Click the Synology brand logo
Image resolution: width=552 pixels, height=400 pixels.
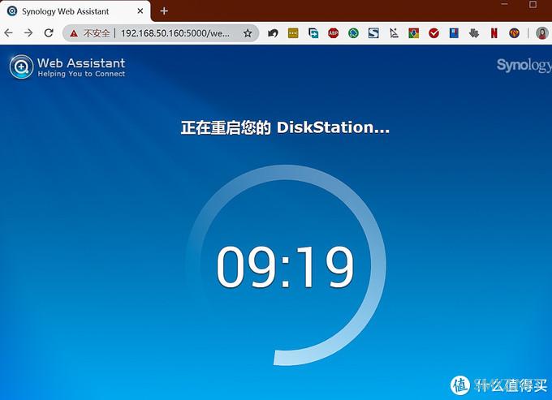pyautogui.click(x=524, y=65)
